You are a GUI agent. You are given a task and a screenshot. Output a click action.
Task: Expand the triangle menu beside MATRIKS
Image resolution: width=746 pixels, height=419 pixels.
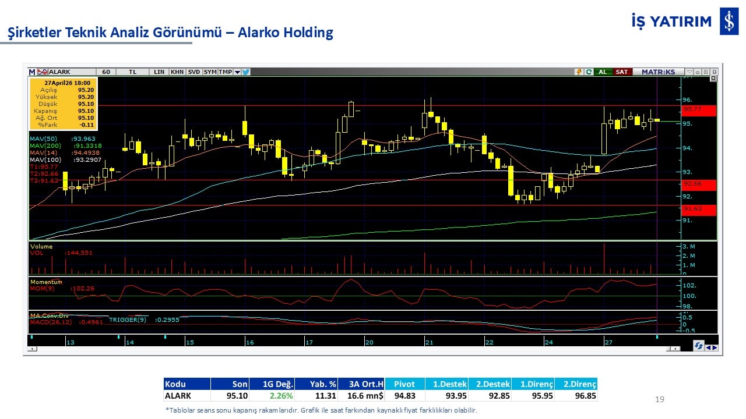point(689,72)
